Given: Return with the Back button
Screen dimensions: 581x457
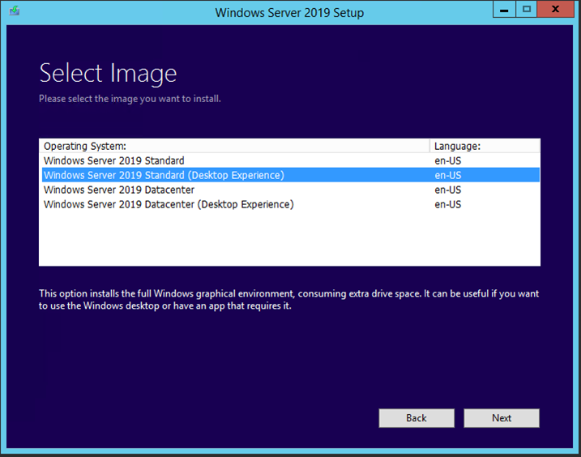Looking at the screenshot, I should [x=417, y=418].
